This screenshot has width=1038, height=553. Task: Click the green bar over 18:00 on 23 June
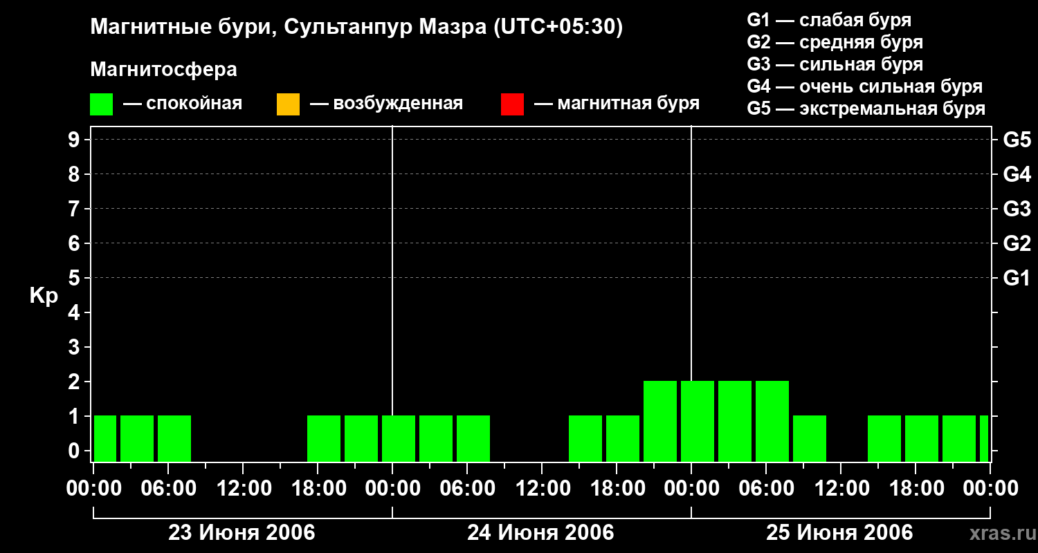[324, 438]
